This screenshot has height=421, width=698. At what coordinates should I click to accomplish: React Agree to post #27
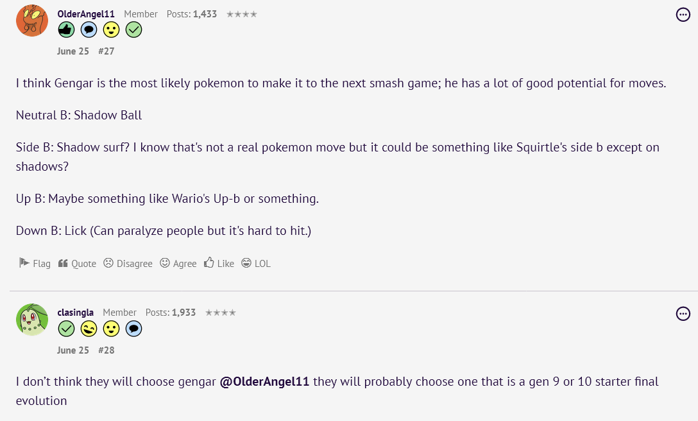(178, 263)
